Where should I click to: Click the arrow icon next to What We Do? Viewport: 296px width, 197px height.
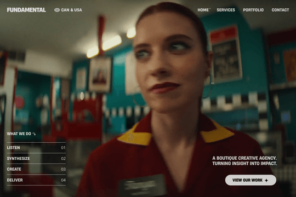(x=34, y=134)
